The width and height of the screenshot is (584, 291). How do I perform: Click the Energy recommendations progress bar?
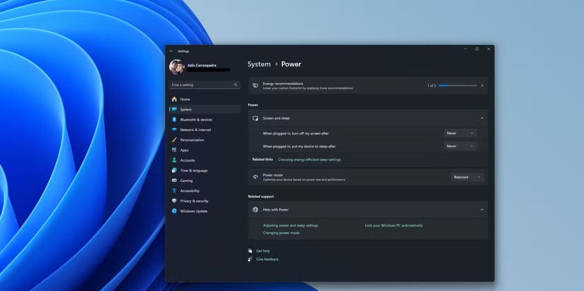(x=457, y=86)
